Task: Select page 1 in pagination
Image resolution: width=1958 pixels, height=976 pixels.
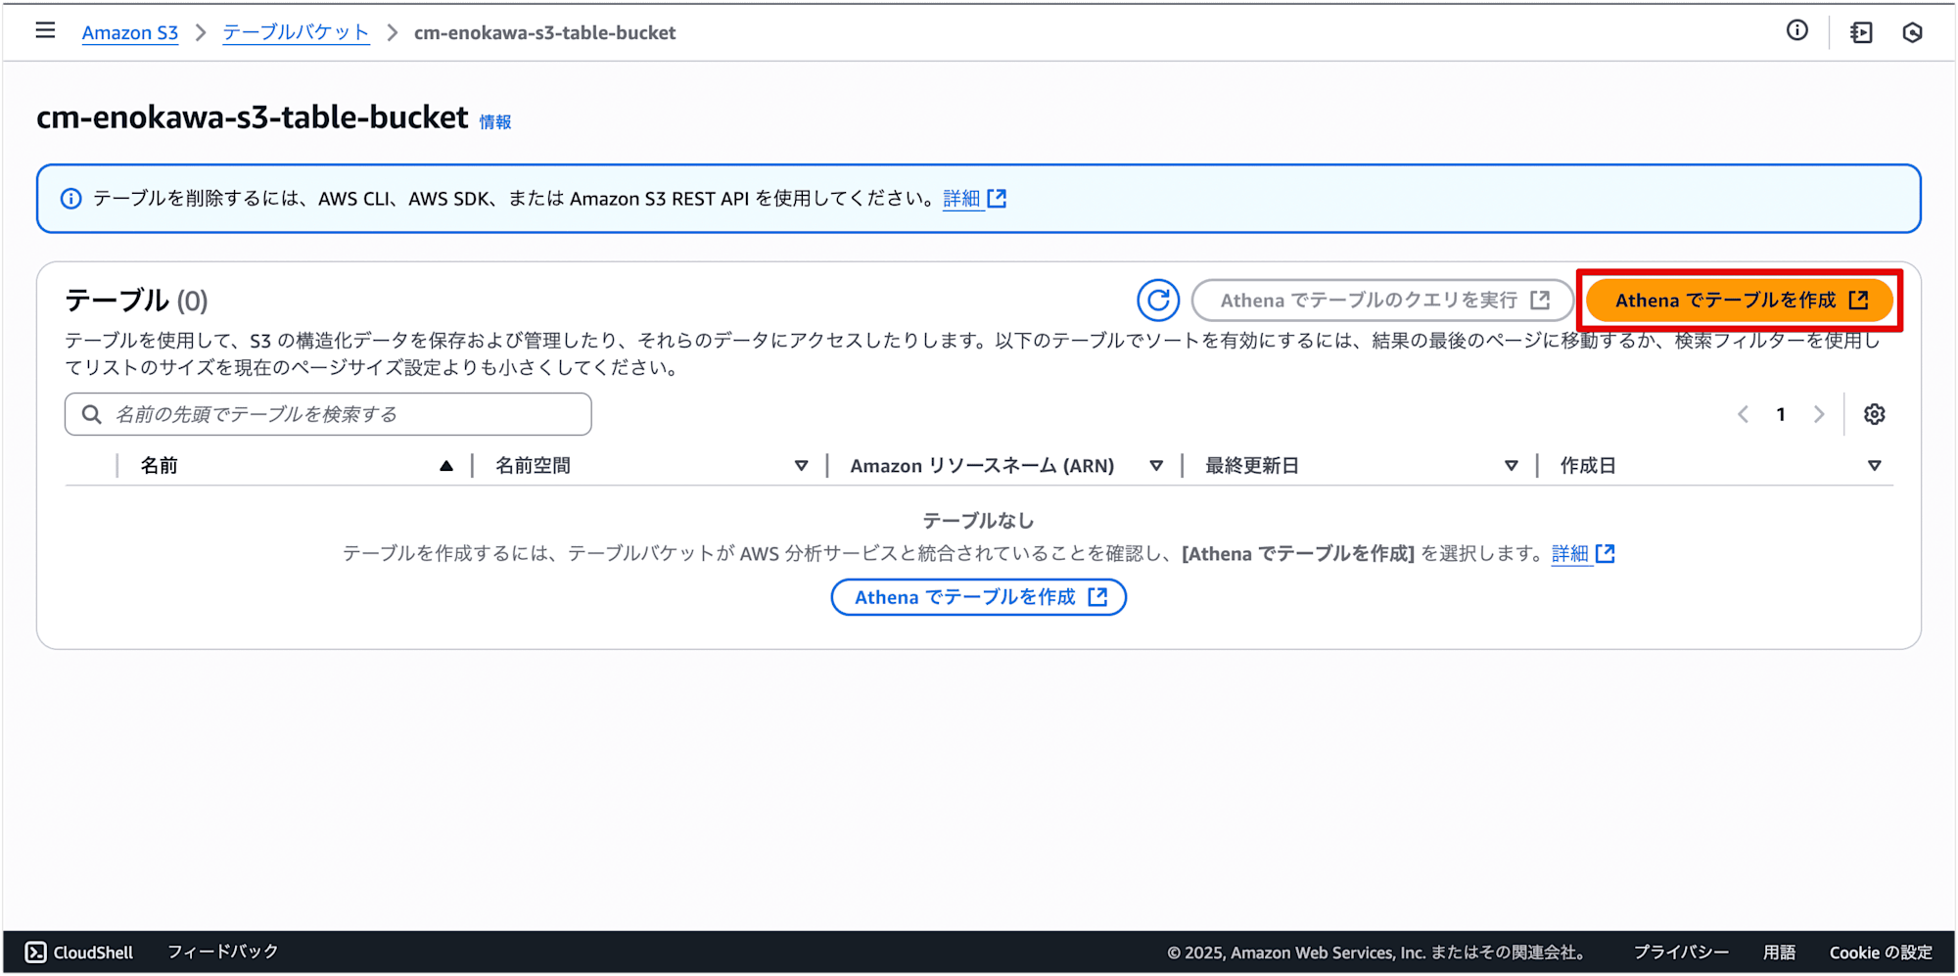Action: tap(1781, 414)
